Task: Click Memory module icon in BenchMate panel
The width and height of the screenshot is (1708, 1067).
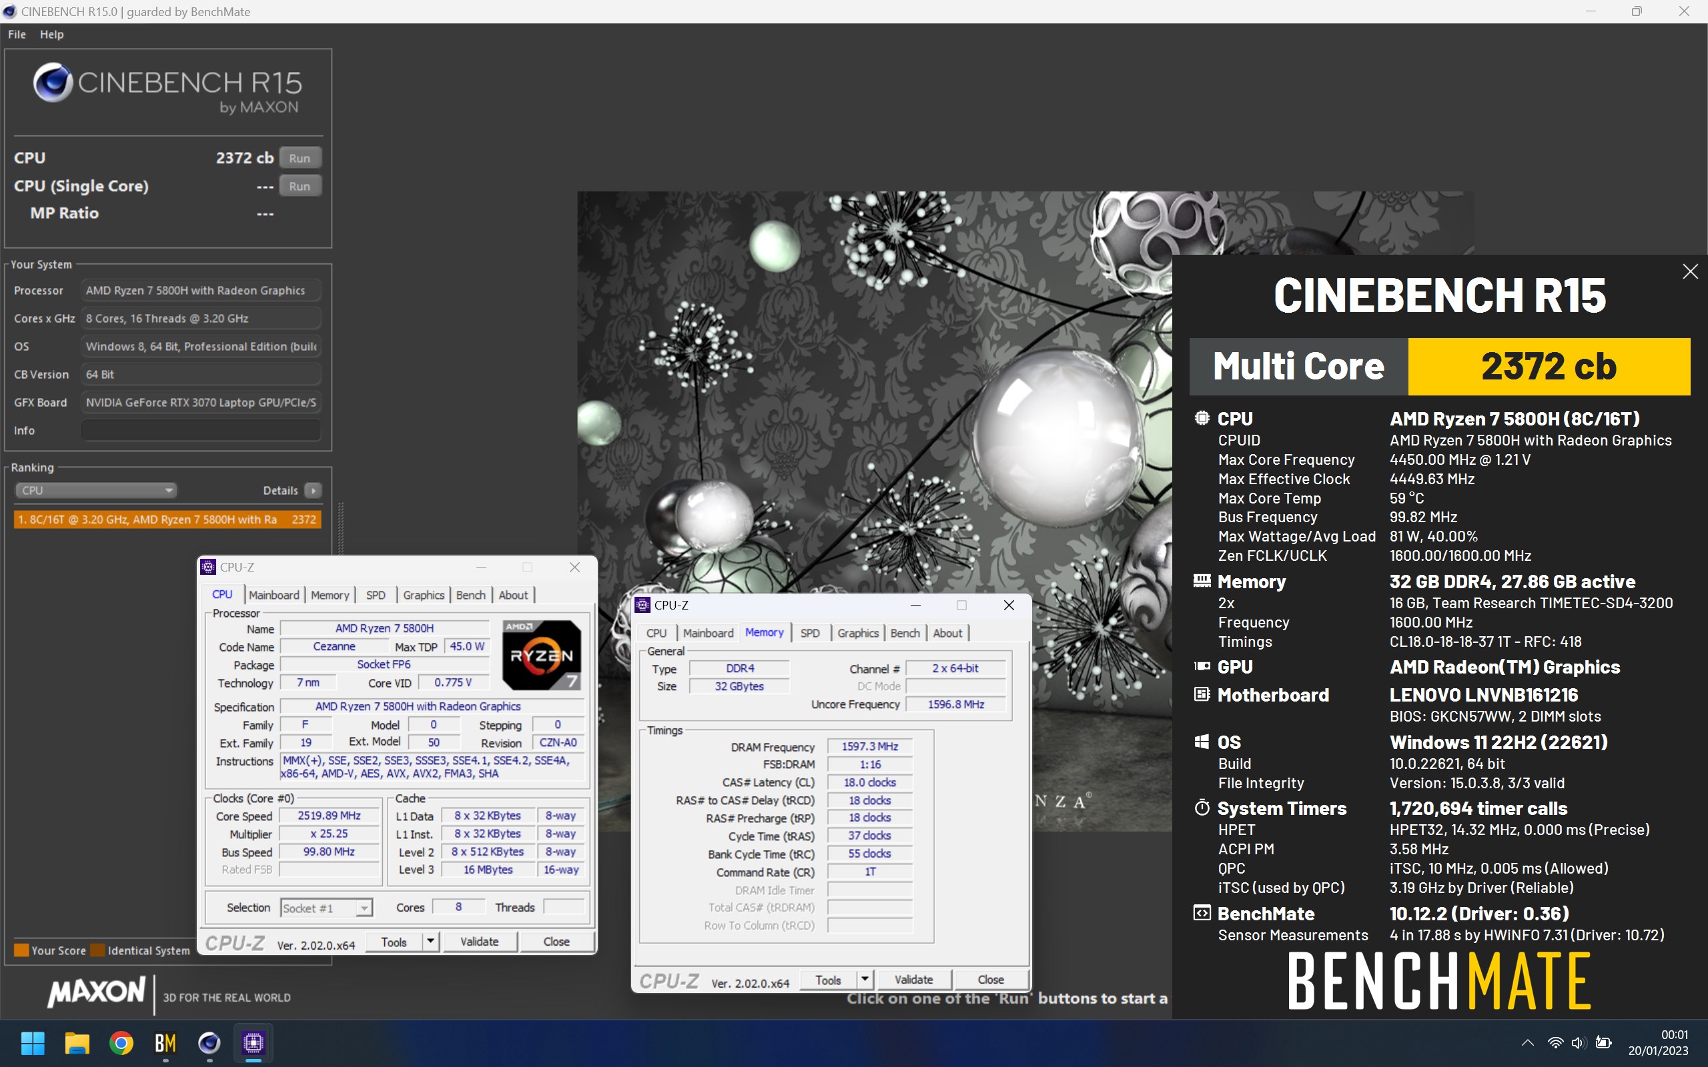Action: (1201, 581)
